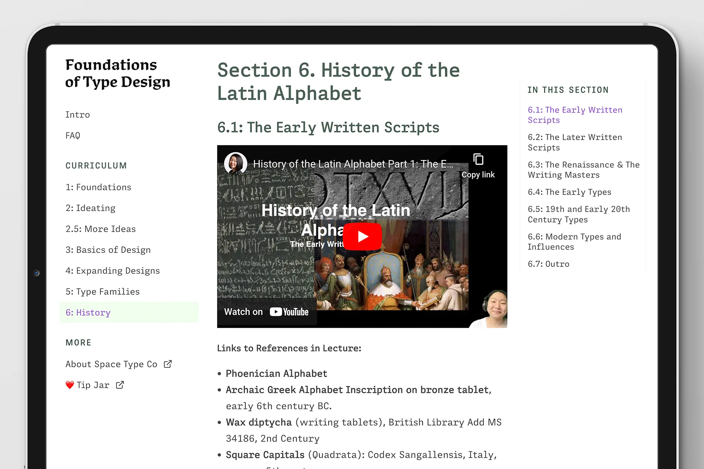This screenshot has height=469, width=704.
Task: Click the IN THIS SECTION heading
Action: pyautogui.click(x=568, y=90)
